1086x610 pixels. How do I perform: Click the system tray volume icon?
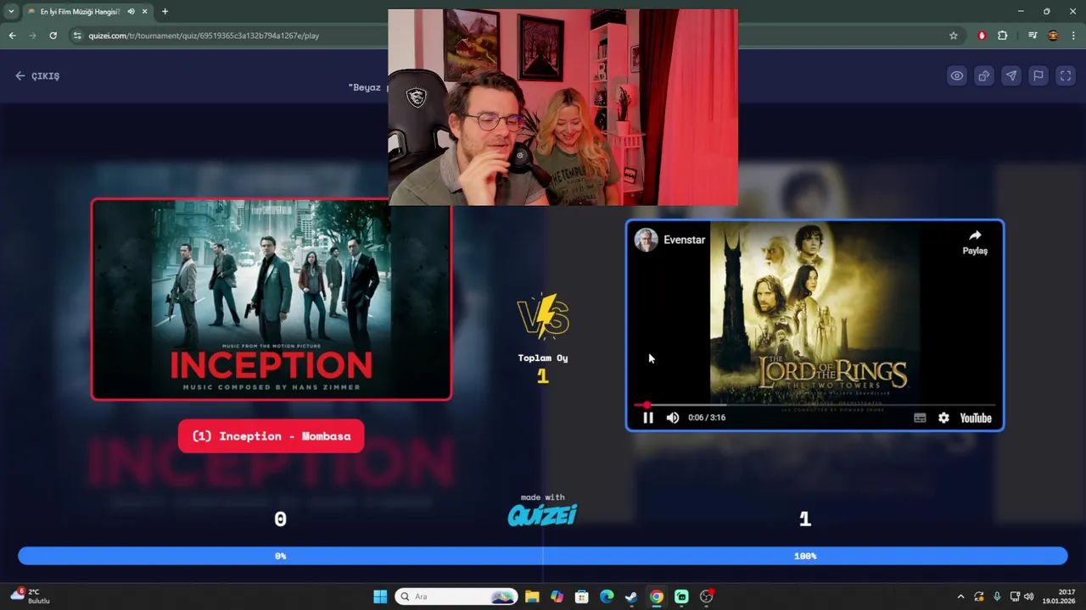click(1028, 596)
